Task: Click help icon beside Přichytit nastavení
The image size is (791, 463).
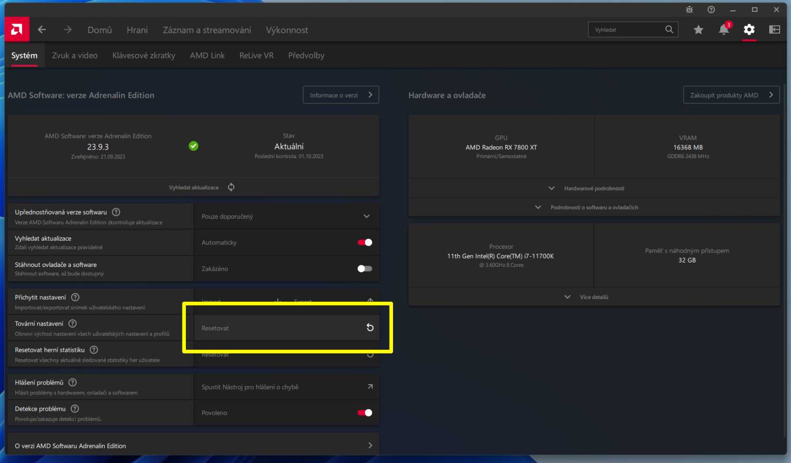Action: [x=75, y=297]
